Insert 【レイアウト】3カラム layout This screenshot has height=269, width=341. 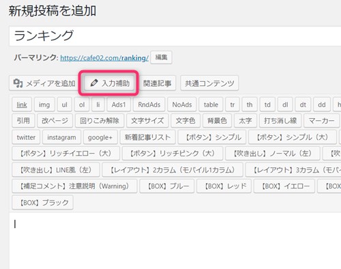click(x=293, y=170)
